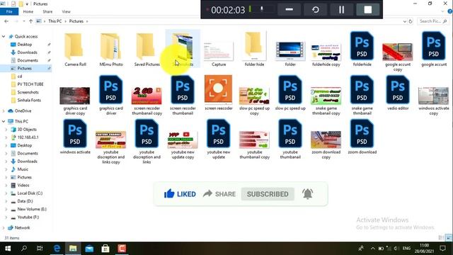The image size is (453, 255).
Task: Select the screen recoder thumbanail PSD file
Action: point(183,90)
